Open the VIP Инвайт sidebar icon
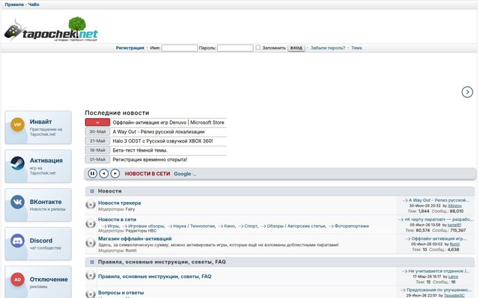The height and width of the screenshot is (298, 478). [17, 124]
